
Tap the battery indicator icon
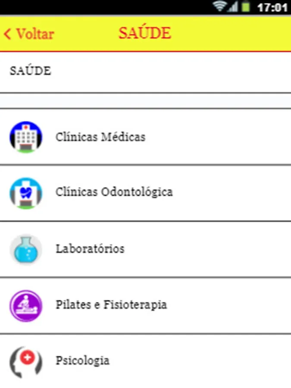(245, 7)
